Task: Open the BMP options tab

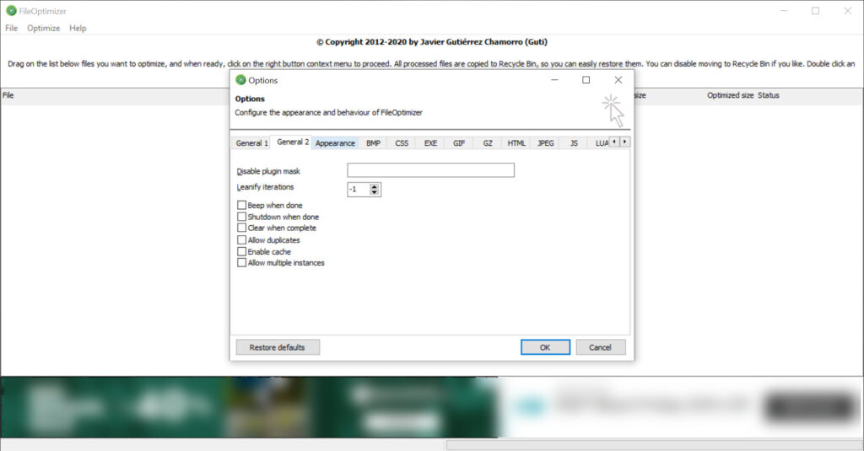Action: pos(373,143)
